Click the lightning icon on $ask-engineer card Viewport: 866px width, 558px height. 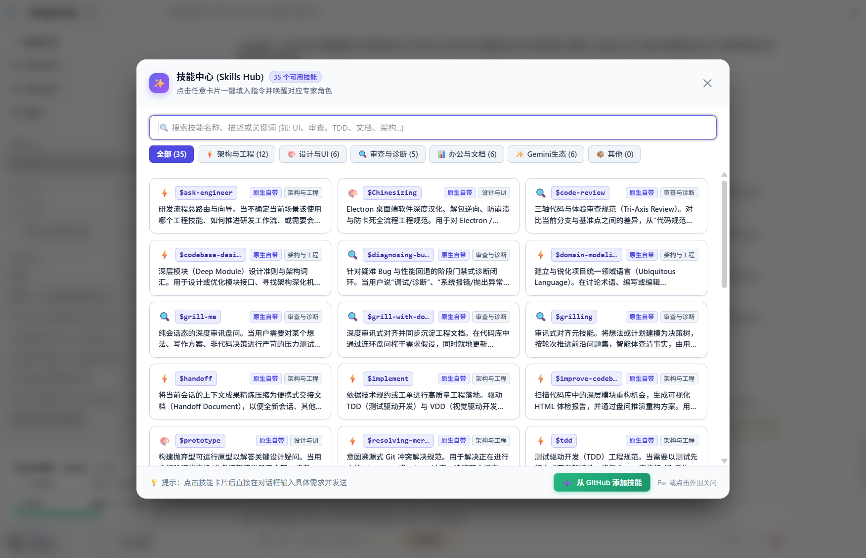click(165, 193)
